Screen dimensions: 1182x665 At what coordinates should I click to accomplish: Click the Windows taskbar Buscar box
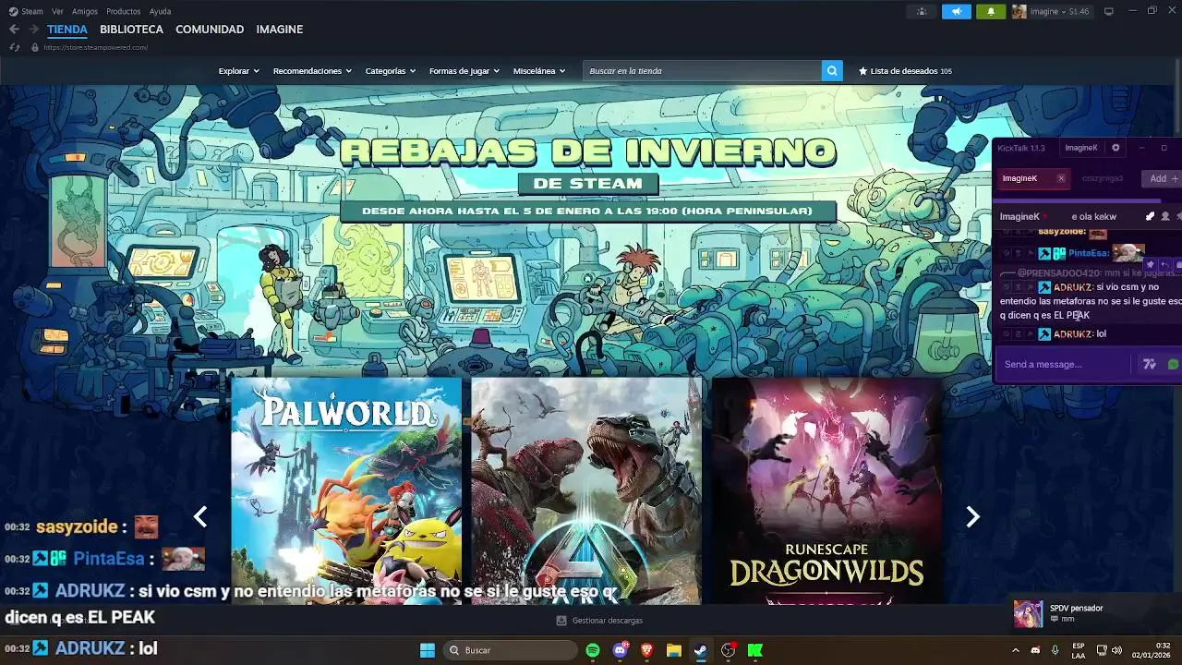pyautogui.click(x=511, y=650)
